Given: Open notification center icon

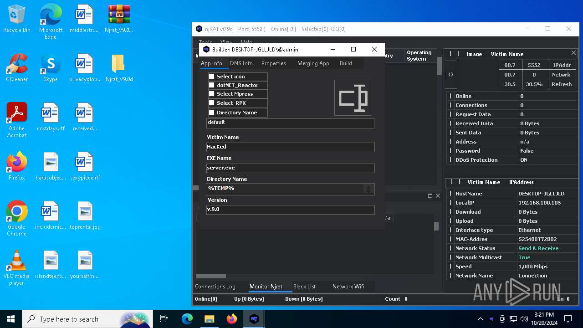Looking at the screenshot, I should (x=568, y=319).
